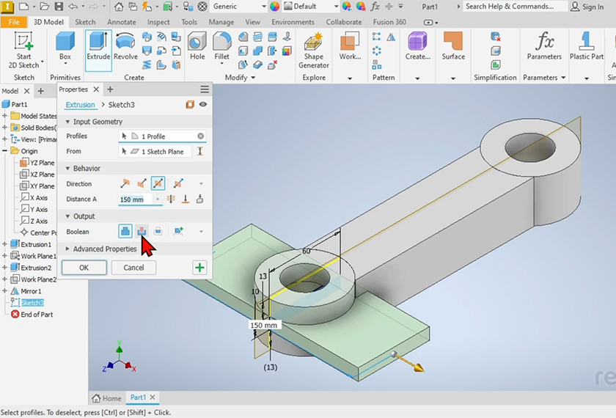
Task: Click the Revolve tool in the ribbon
Action: (125, 47)
